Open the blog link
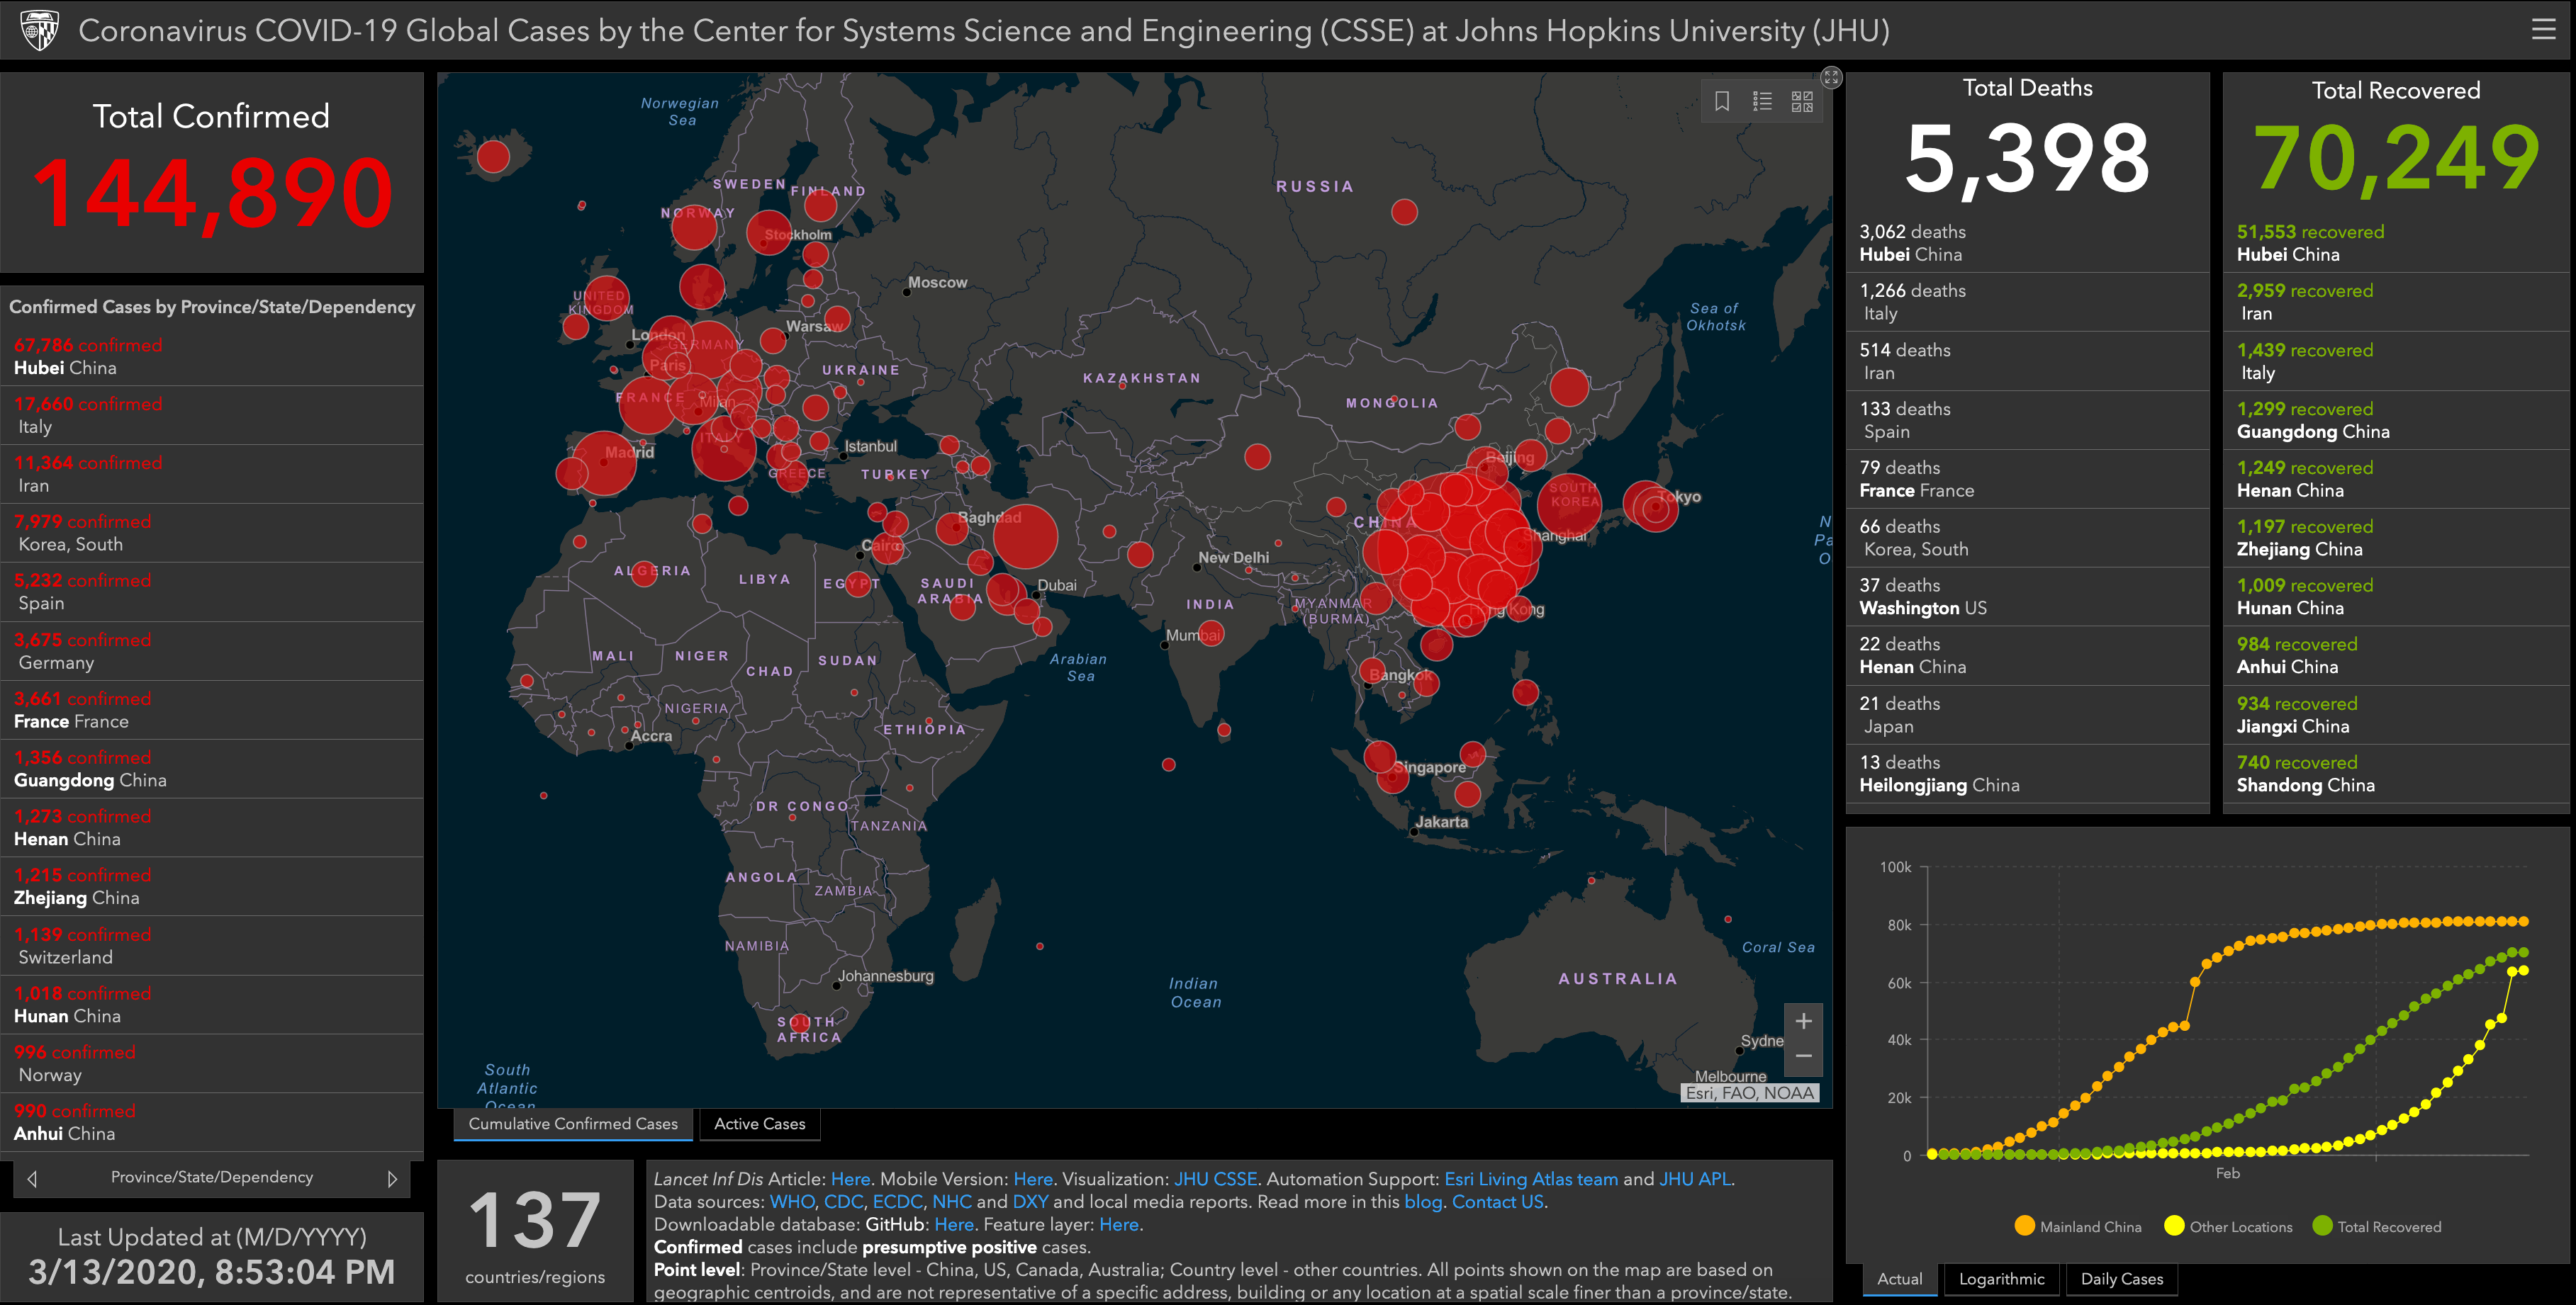The image size is (2576, 1305). (x=1423, y=1202)
